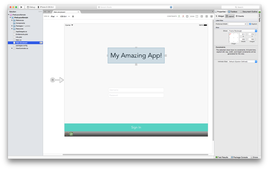
Task: Uncheck the Explicit checkbox
Action: pyautogui.click(x=250, y=24)
